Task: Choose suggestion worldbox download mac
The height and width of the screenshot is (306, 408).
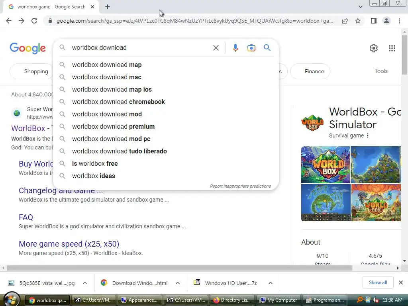Action: 166,77
